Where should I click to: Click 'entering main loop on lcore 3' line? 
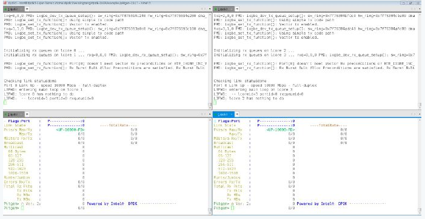coord(253,90)
